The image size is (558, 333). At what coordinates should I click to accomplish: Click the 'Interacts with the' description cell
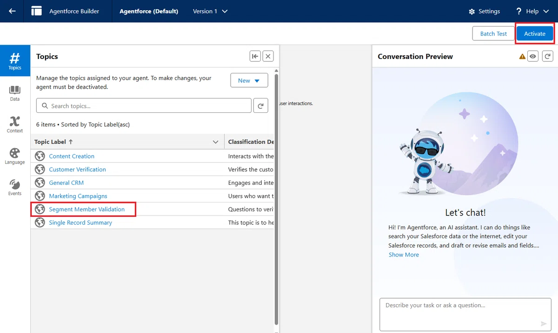tap(251, 156)
